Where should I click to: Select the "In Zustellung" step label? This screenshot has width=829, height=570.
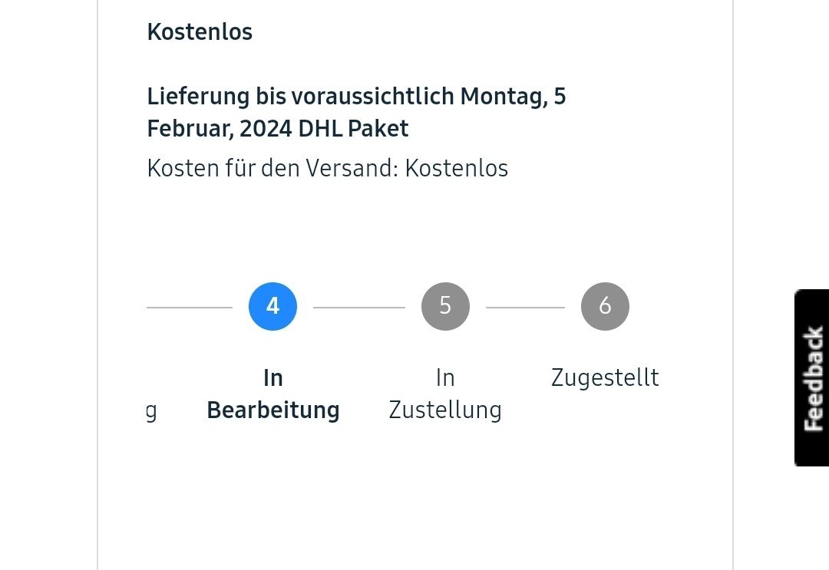[445, 394]
